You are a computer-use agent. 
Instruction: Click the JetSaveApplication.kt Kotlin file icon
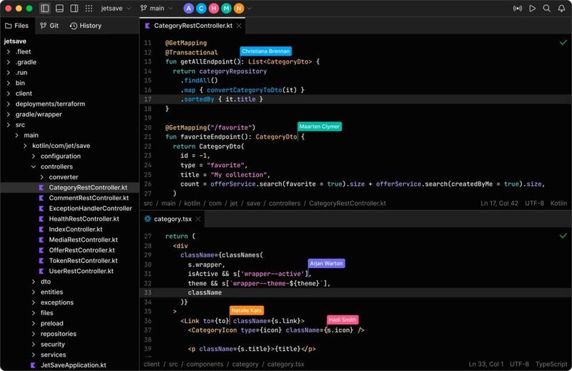(x=33, y=365)
